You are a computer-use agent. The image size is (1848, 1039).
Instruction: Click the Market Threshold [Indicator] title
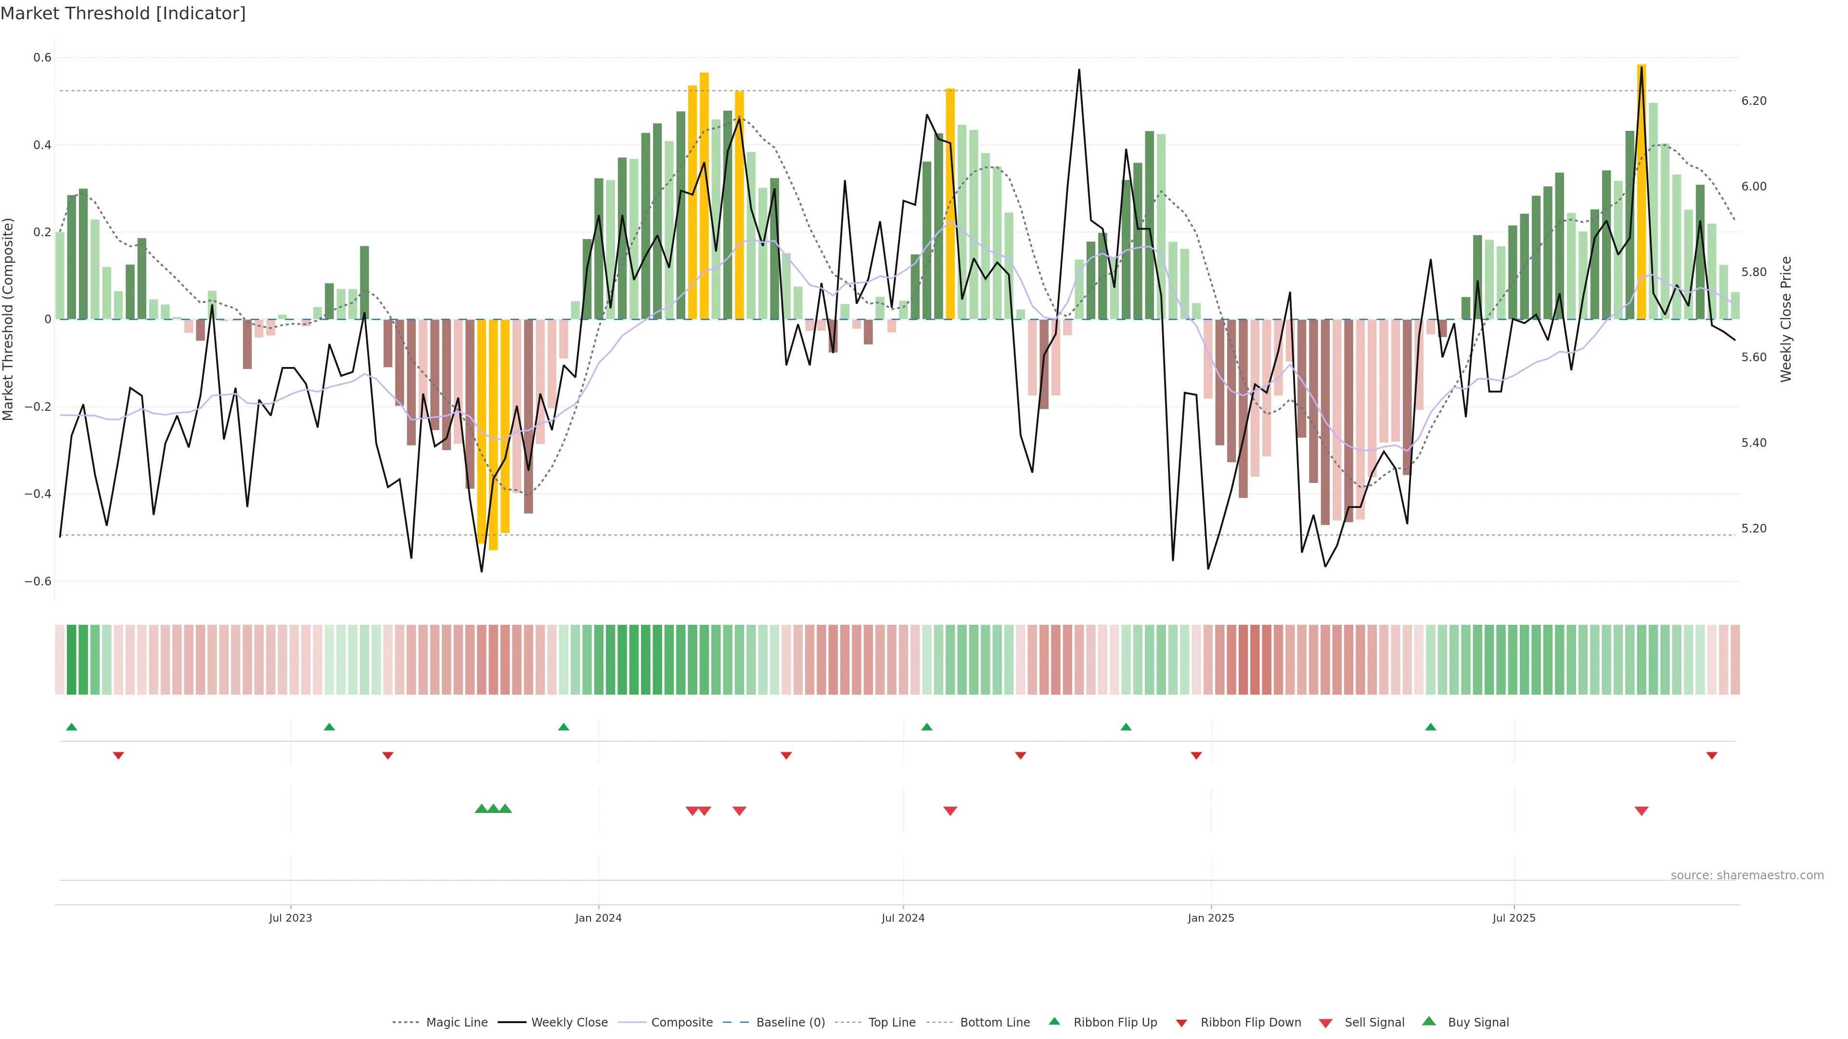pyautogui.click(x=123, y=13)
